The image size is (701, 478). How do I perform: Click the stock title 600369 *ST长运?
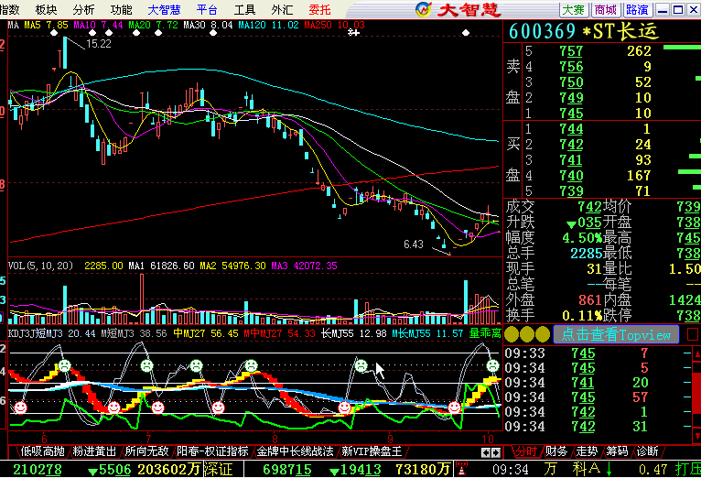point(584,31)
